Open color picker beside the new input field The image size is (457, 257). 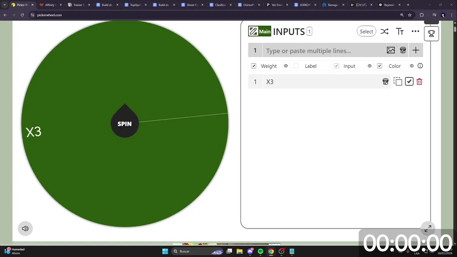coord(403,50)
